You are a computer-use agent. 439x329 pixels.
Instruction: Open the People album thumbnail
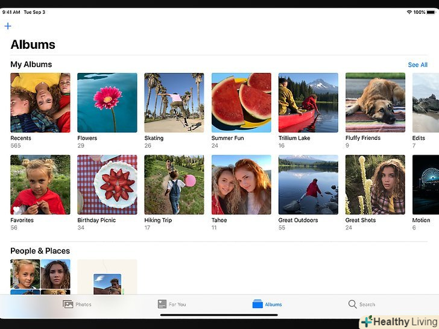40,277
